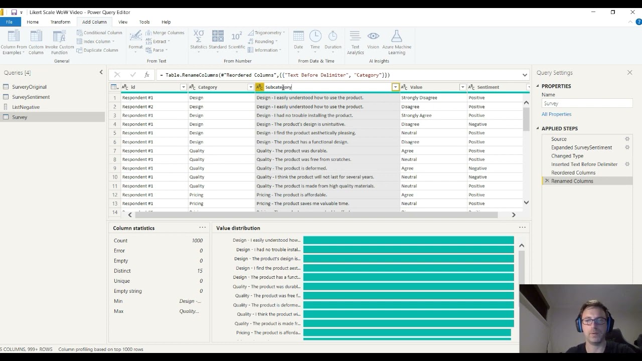Select the ListNegative query

tap(26, 107)
